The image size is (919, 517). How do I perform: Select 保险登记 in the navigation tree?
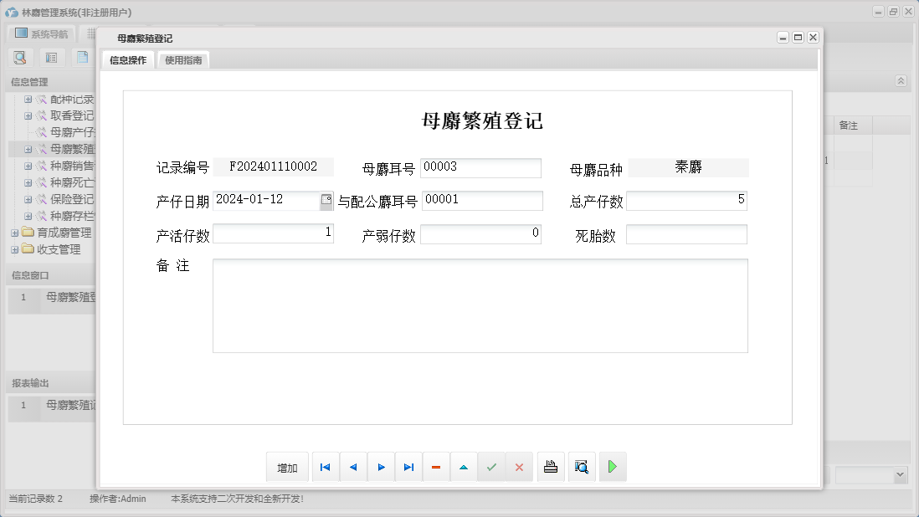point(72,199)
